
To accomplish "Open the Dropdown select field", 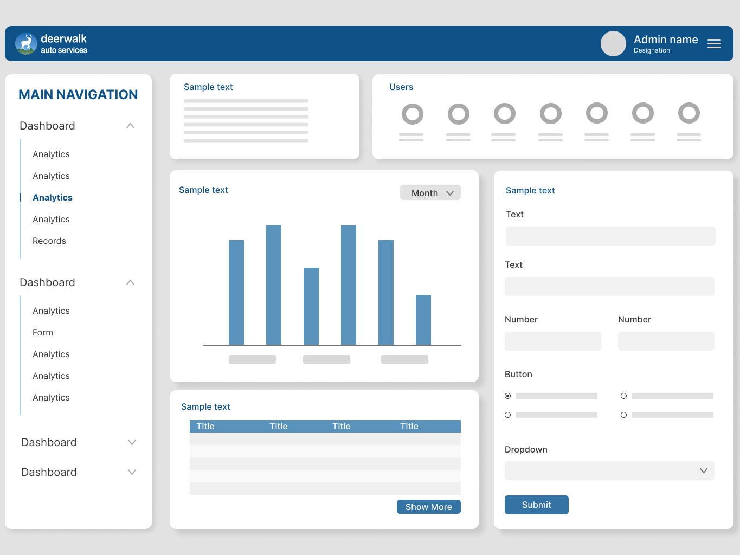I will point(609,470).
